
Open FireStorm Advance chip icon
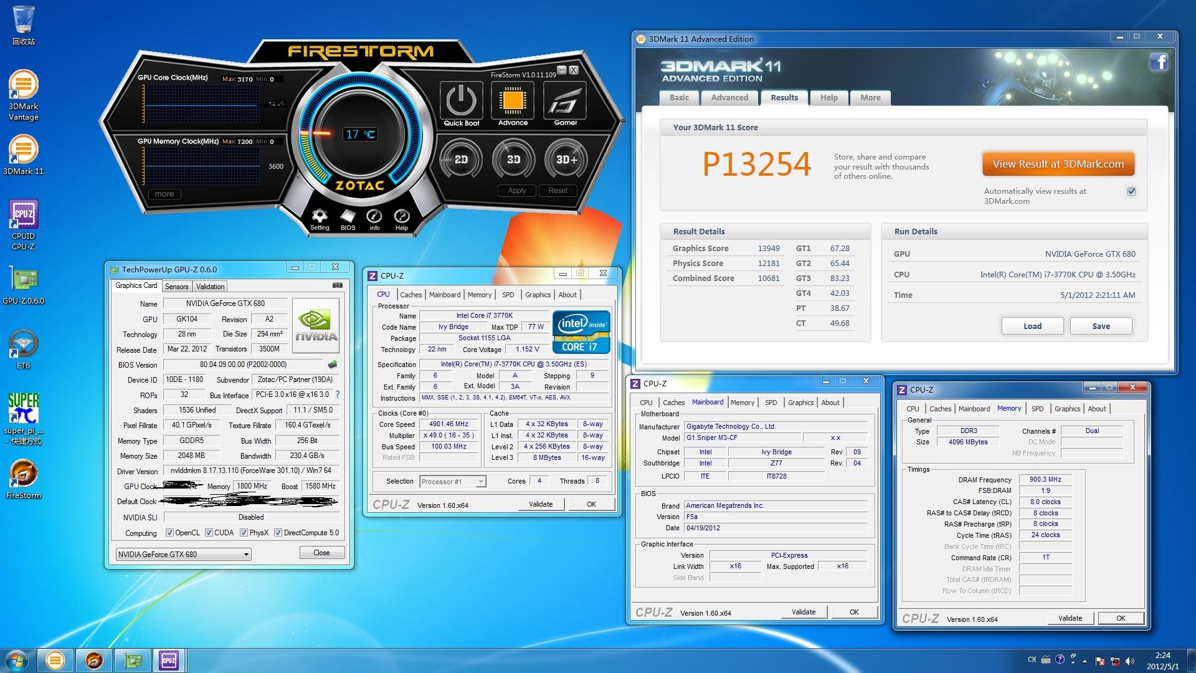(513, 101)
